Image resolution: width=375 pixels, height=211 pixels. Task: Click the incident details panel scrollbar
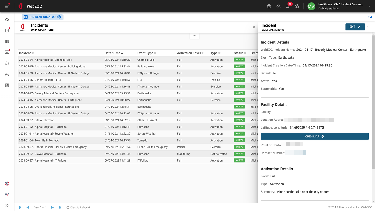(373, 101)
